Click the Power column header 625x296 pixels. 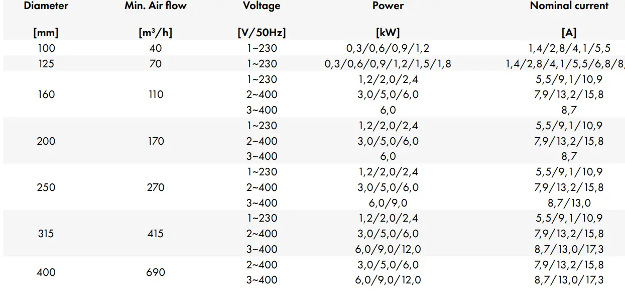tap(388, 7)
